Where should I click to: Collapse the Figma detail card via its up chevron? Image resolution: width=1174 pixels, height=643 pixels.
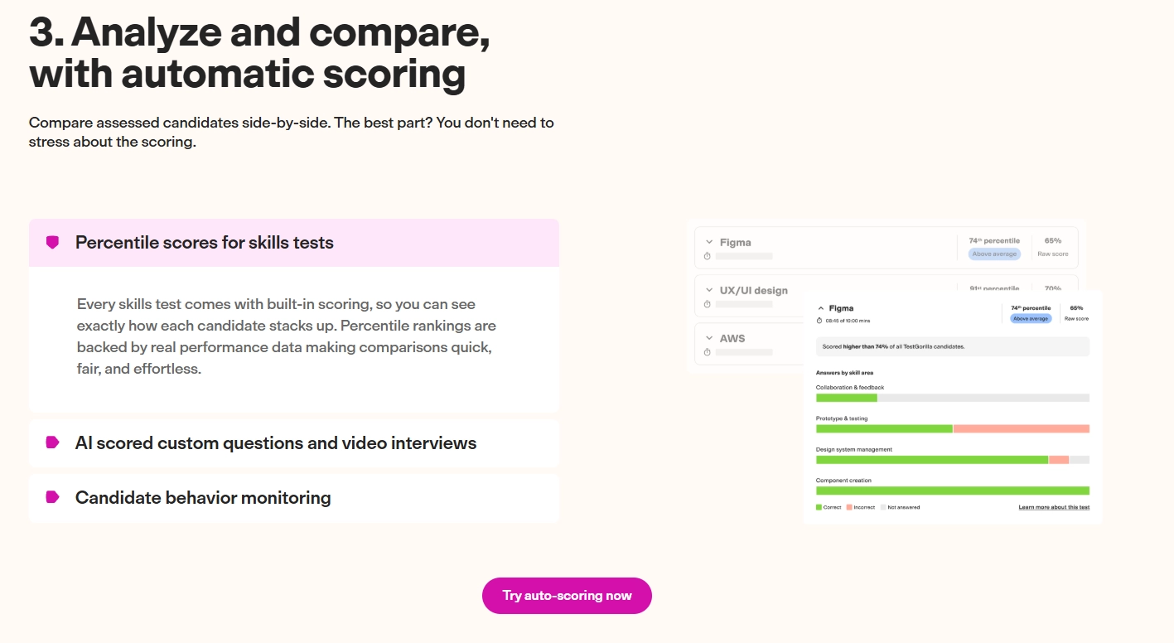pyautogui.click(x=821, y=307)
